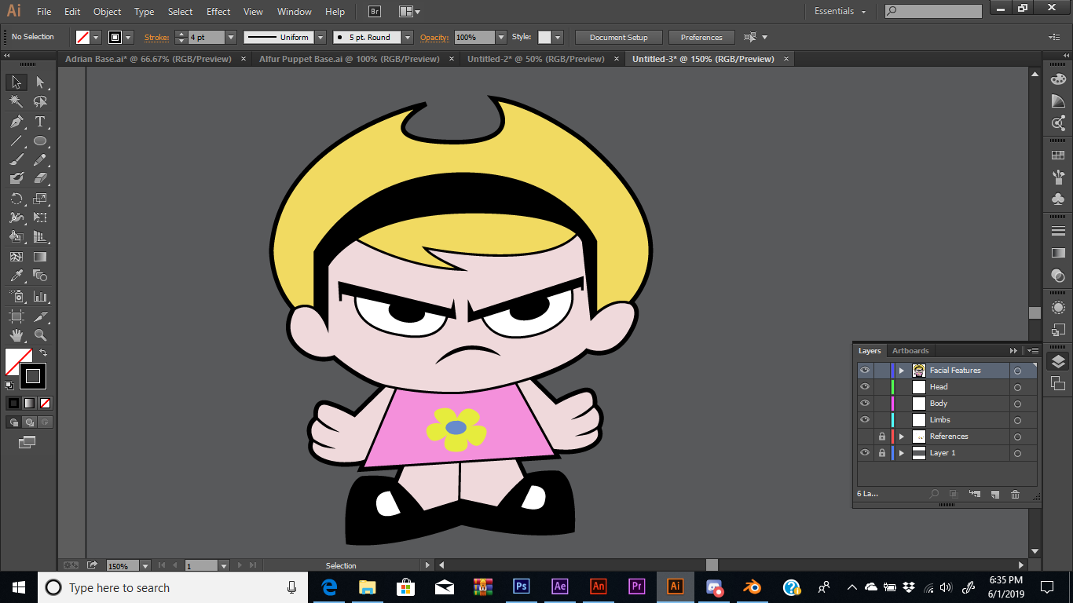Screen dimensions: 1073x603
Task: Select the Eyedropper tool
Action: pyautogui.click(x=16, y=276)
